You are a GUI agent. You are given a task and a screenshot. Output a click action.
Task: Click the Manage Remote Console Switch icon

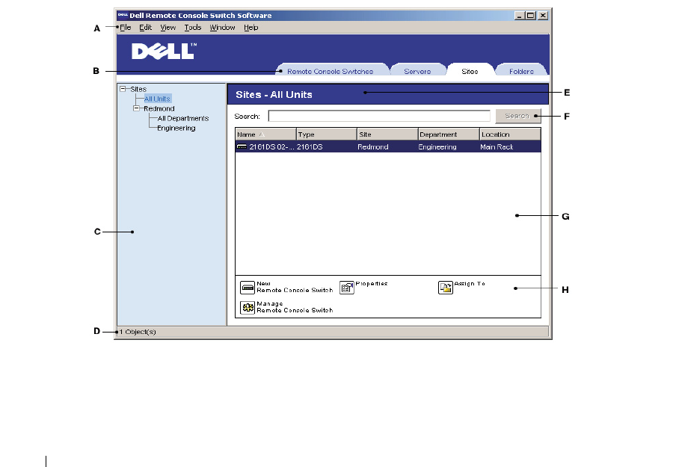(x=248, y=308)
